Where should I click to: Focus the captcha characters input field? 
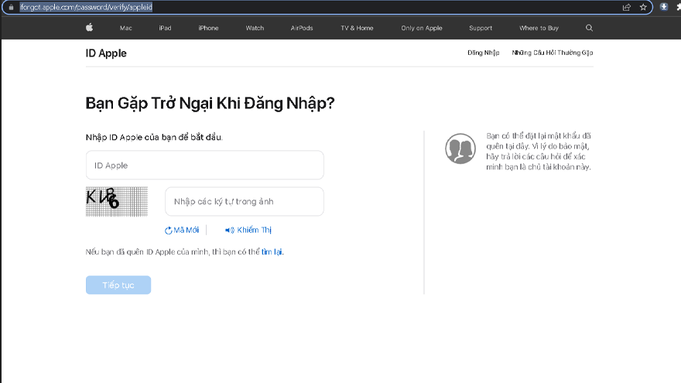[244, 201]
